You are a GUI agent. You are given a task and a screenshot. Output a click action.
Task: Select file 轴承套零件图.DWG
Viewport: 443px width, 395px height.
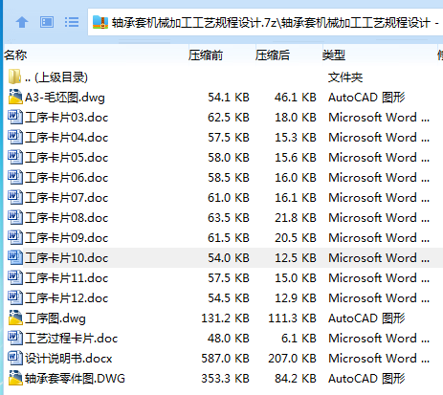coord(75,379)
